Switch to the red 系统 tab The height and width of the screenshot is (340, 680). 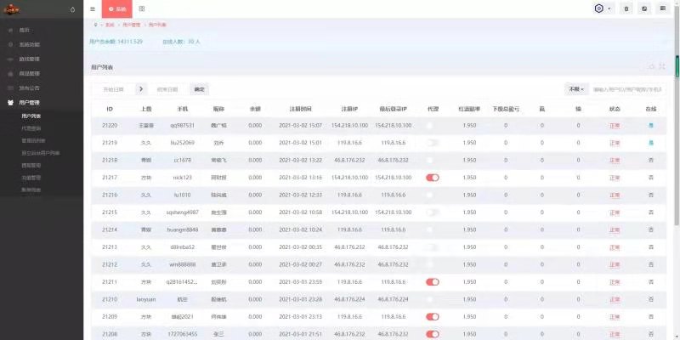click(x=116, y=8)
